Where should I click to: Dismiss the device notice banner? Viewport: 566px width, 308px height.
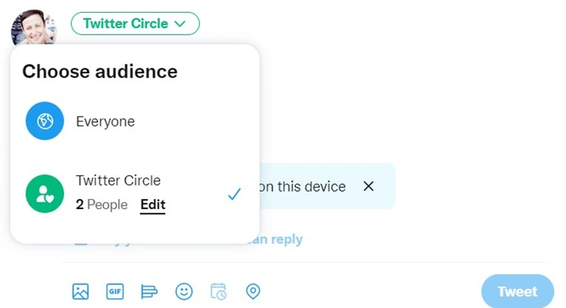(368, 186)
